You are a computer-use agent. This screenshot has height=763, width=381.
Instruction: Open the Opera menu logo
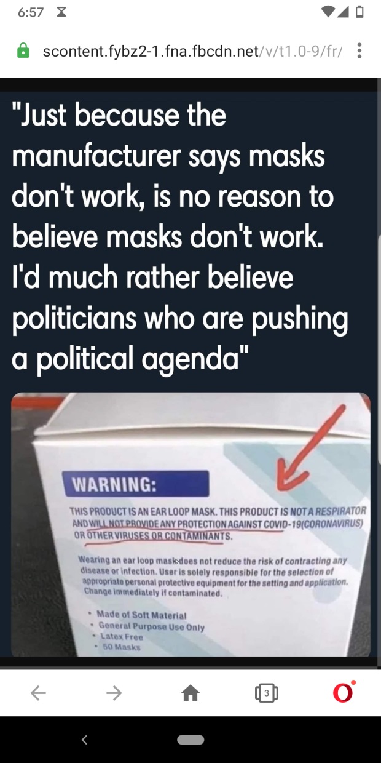344,692
